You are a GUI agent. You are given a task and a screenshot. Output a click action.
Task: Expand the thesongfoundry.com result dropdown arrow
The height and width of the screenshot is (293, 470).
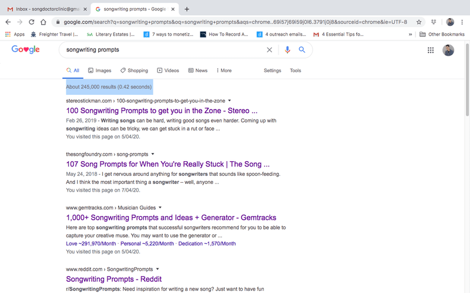(x=153, y=154)
